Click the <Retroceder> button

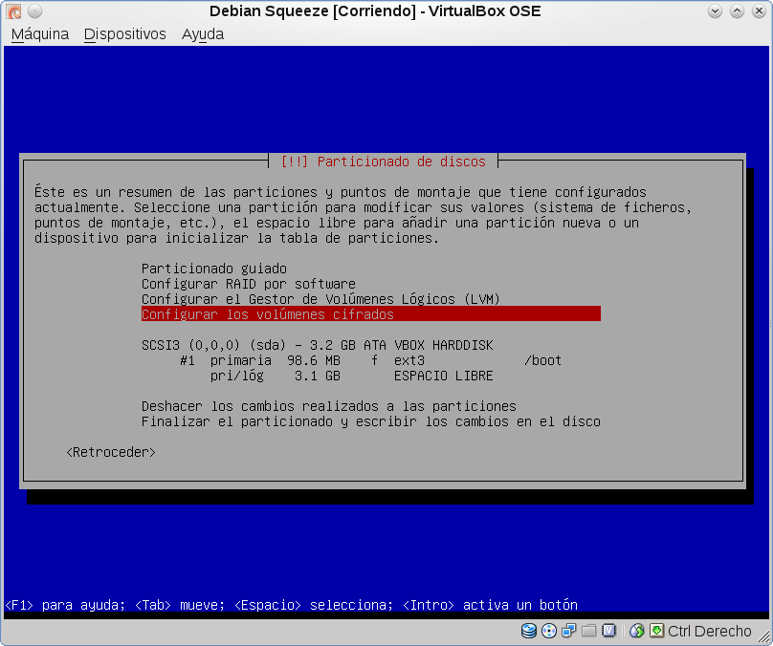click(111, 452)
